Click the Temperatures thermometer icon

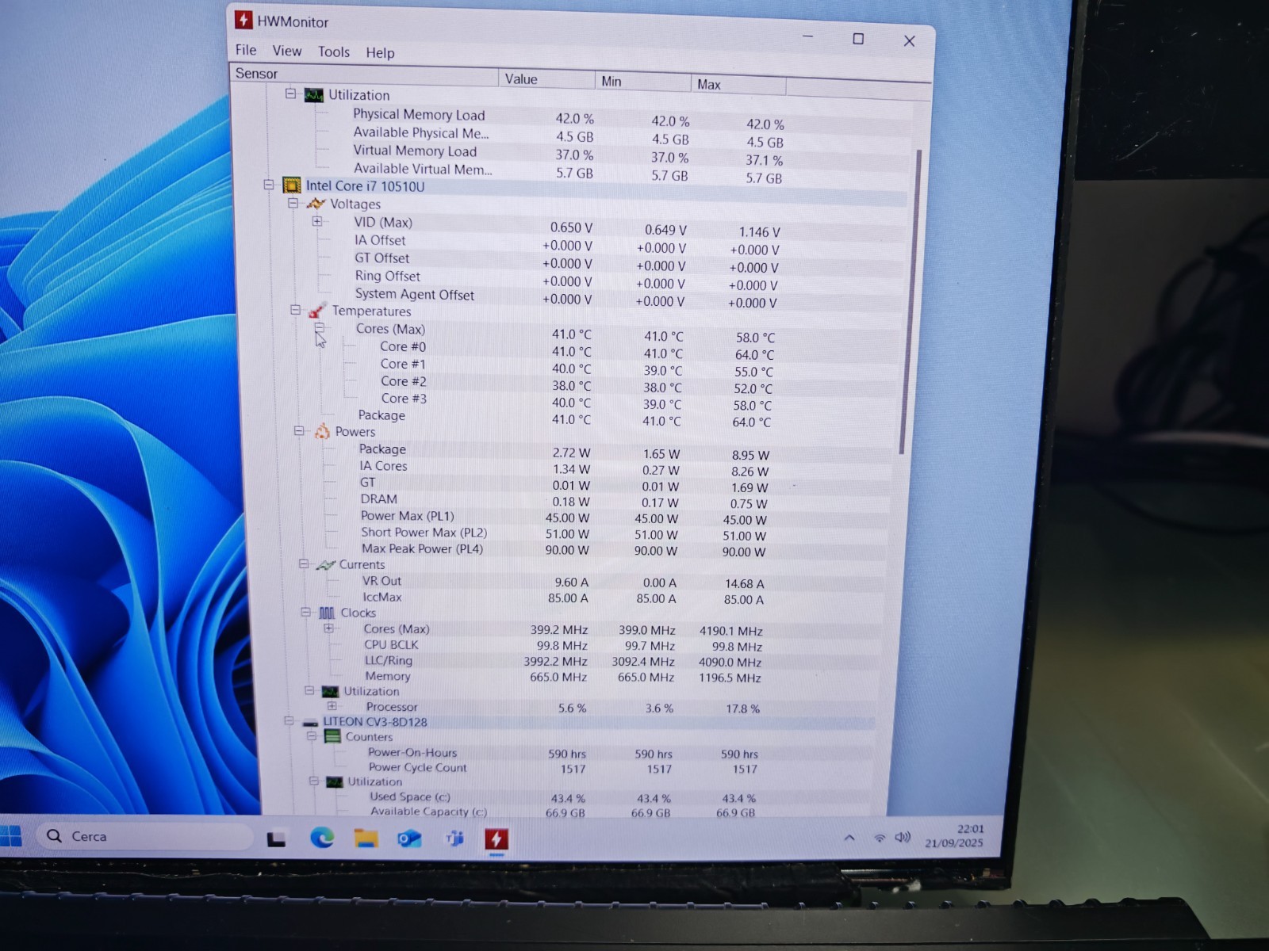pos(318,310)
